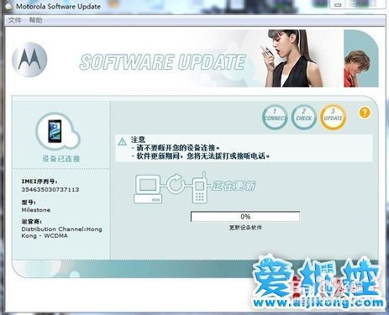Click the warning triangle icon beside 注意
Image resolution: width=389 pixels, height=315 pixels.
122,142
